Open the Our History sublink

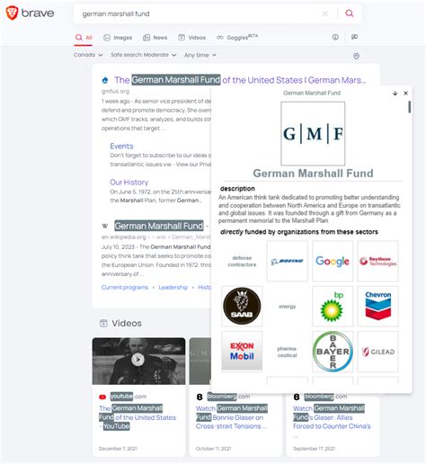tap(129, 183)
